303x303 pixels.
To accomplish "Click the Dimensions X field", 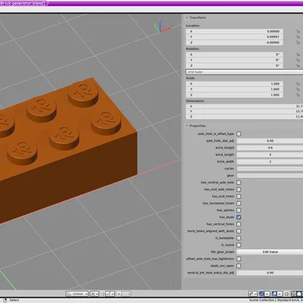I will [x=245, y=106].
